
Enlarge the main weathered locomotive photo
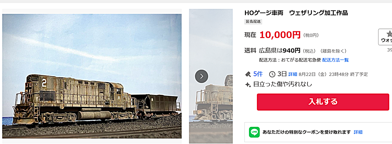92,76
